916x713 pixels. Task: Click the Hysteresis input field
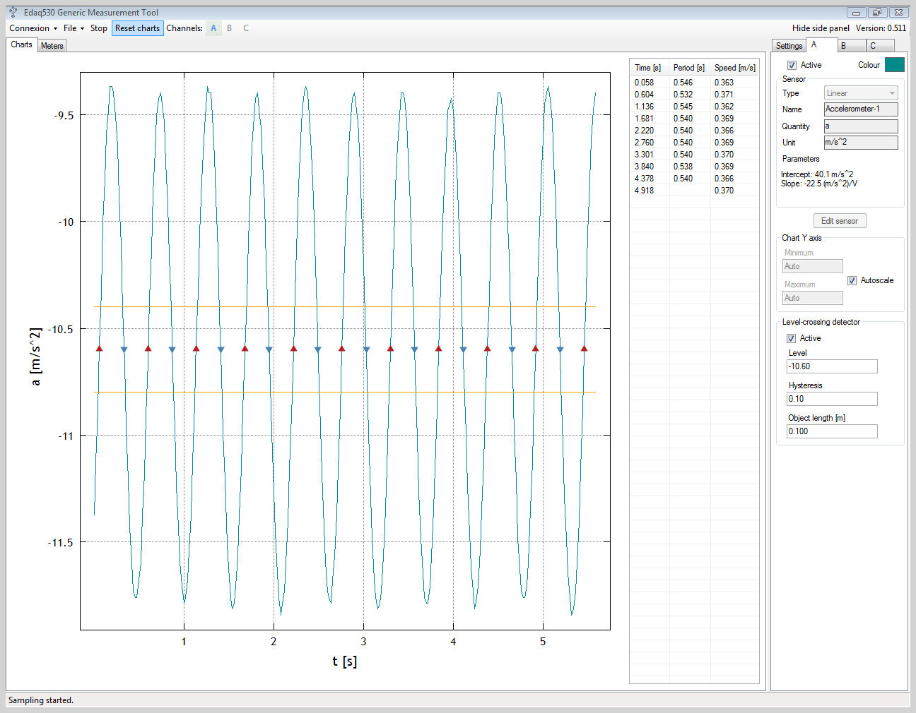[832, 399]
